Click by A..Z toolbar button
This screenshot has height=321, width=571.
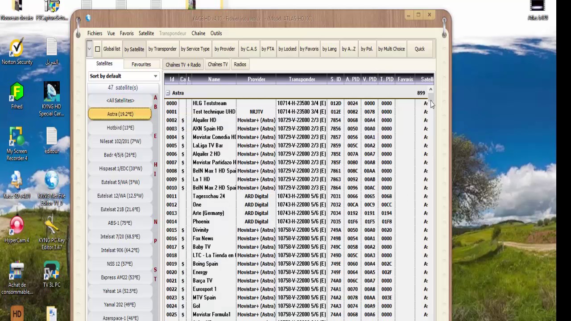tap(348, 49)
